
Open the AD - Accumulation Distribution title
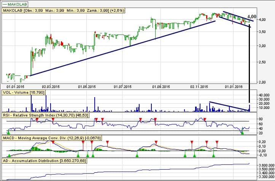[x=45, y=161]
